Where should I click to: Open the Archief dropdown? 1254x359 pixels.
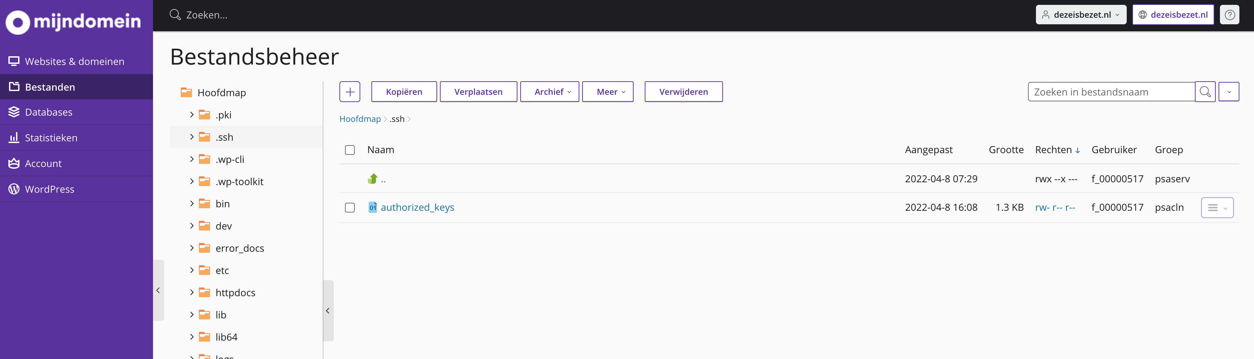tap(549, 92)
